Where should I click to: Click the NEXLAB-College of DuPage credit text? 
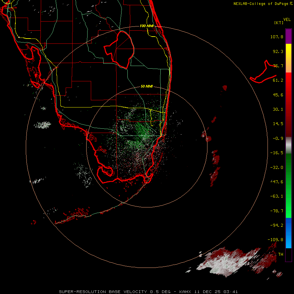pos(263,4)
